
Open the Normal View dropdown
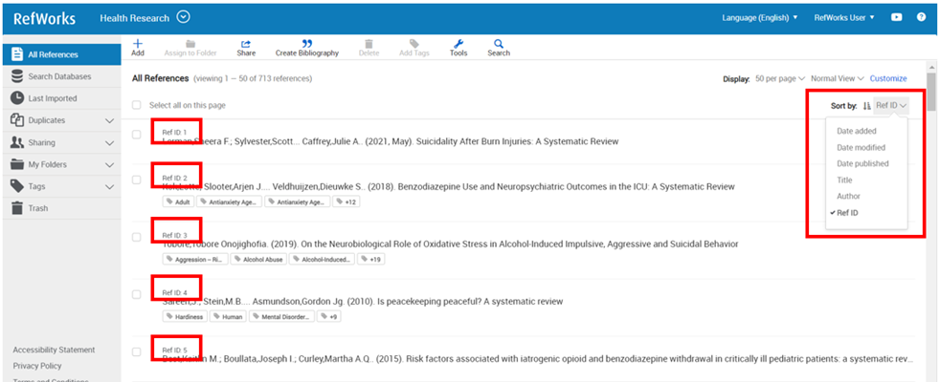(x=838, y=78)
